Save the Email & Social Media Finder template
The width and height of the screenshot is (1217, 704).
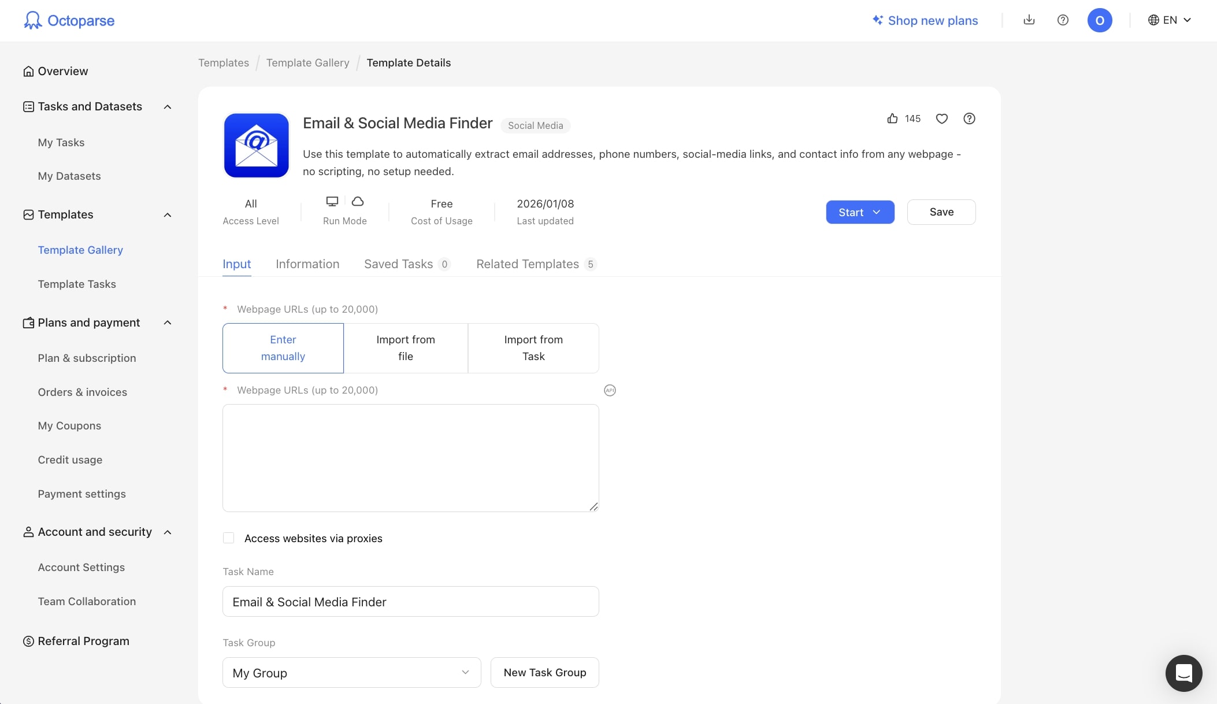(941, 212)
